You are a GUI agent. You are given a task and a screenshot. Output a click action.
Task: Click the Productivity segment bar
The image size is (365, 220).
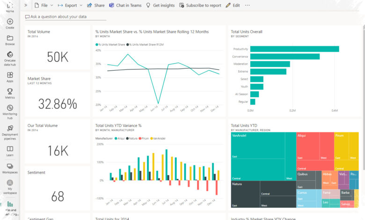pyautogui.click(x=295, y=49)
